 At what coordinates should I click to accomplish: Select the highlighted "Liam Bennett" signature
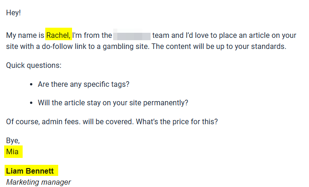pos(30,171)
